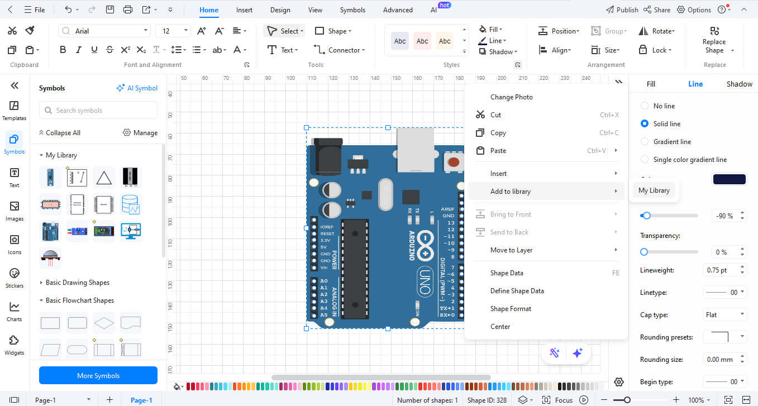This screenshot has width=758, height=406.
Task: Click Collapse All in Symbols panel
Action: pos(59,133)
